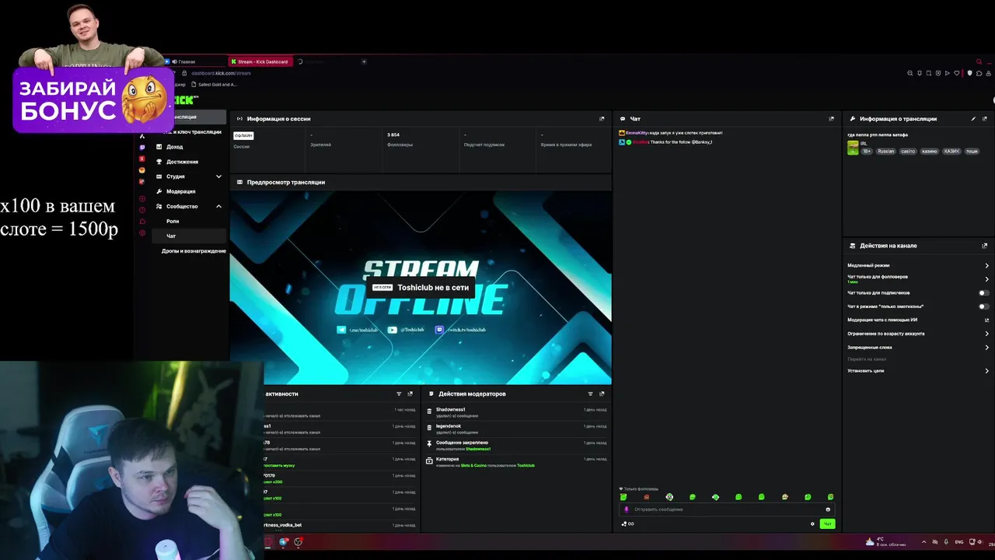
Task: Pop out Информация о трансляции panel
Action: 985,119
